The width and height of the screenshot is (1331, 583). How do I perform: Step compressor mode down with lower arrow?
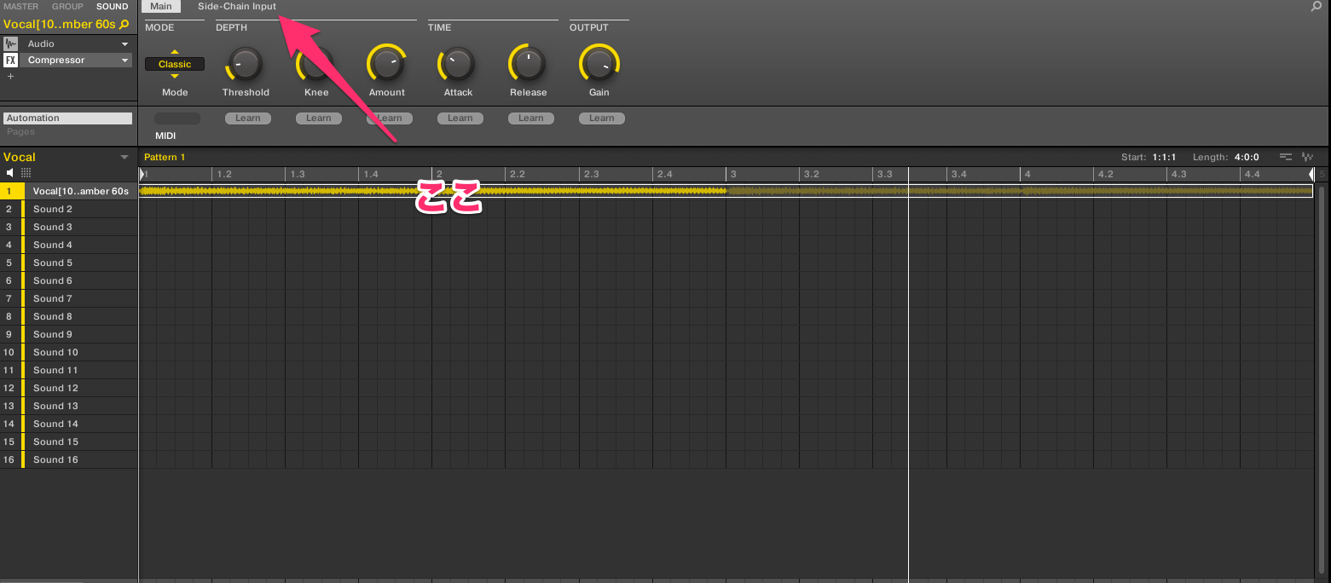tap(175, 77)
